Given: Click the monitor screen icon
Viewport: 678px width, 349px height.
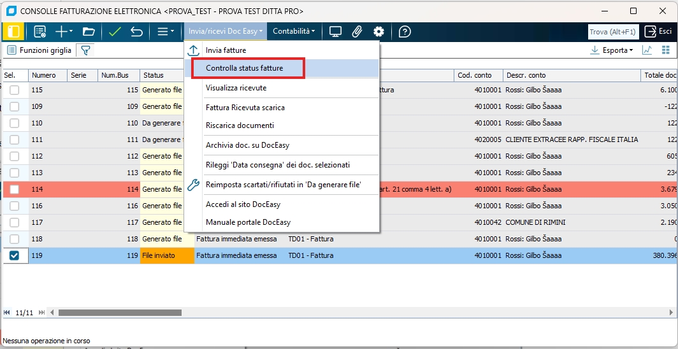Looking at the screenshot, I should 335,31.
